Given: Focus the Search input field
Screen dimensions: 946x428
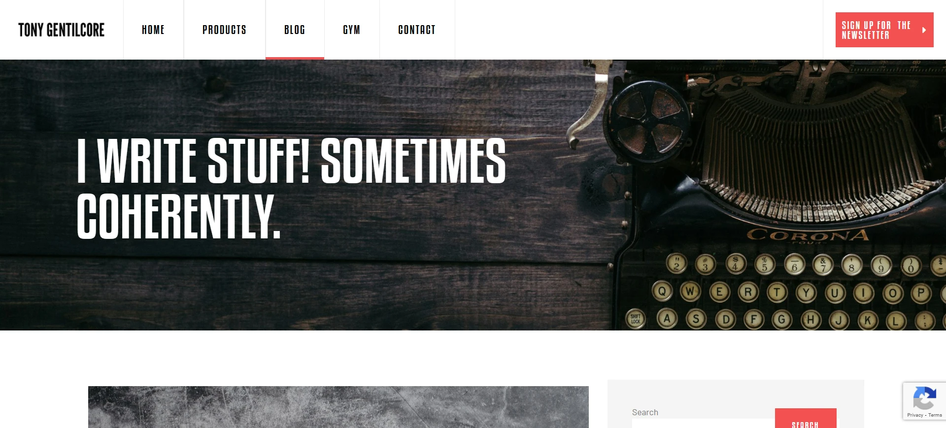Looking at the screenshot, I should pos(703,424).
